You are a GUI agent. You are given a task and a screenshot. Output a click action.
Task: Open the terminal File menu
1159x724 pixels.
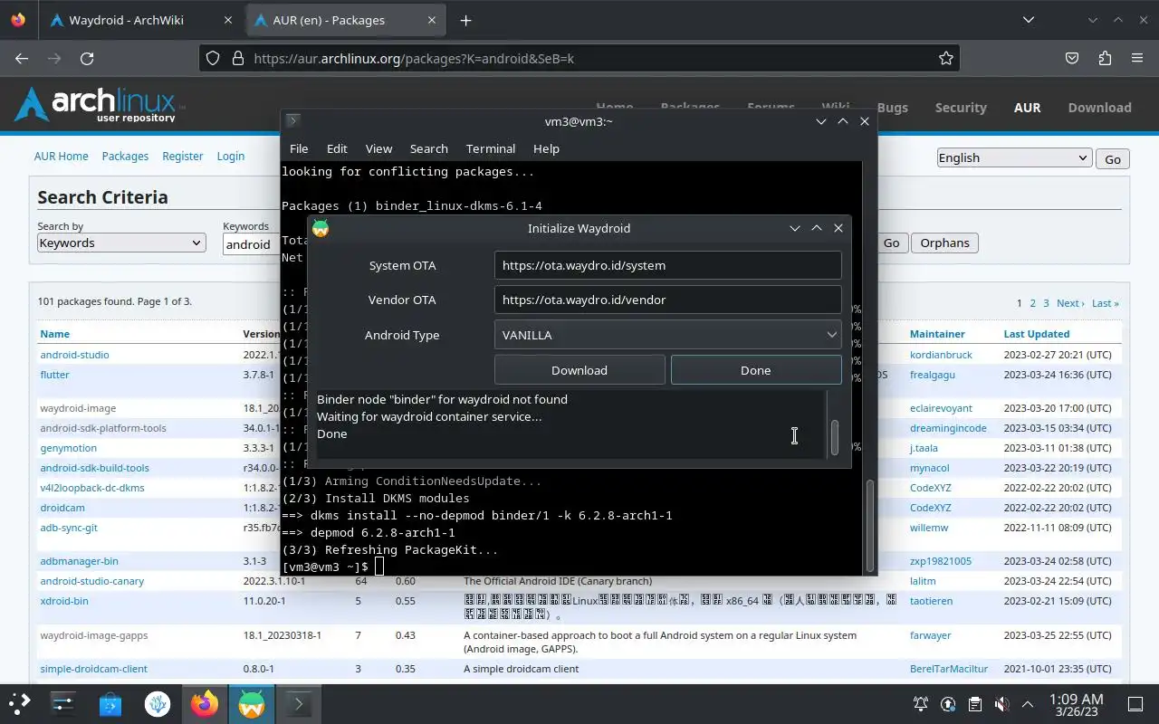pos(299,148)
